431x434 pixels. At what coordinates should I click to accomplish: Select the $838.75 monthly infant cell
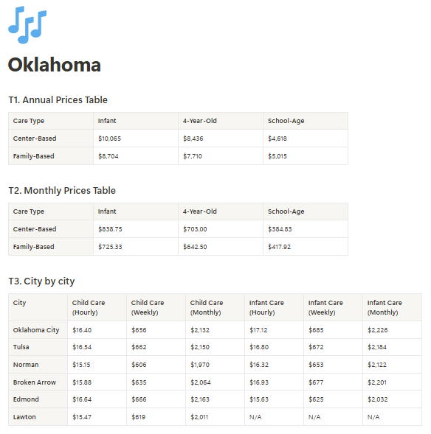click(x=136, y=229)
